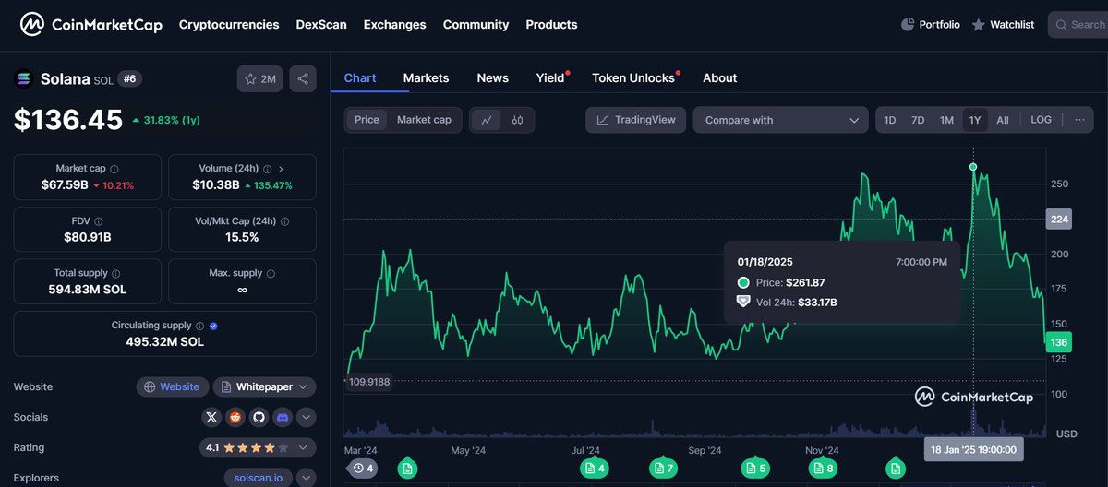1108x487 pixels.
Task: Click info icon next to Total supply
Action: coord(115,274)
